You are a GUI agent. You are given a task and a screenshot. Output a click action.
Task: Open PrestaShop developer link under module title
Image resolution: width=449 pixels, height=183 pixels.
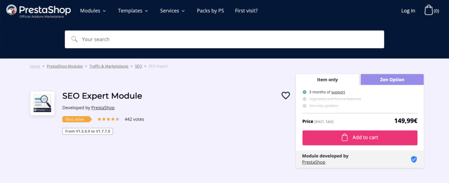click(103, 108)
